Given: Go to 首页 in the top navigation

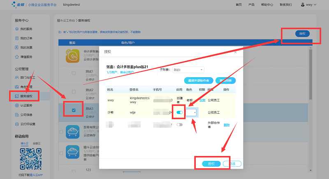Looking at the screenshot, I should [239, 5].
